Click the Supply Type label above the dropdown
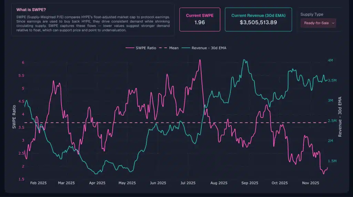 click(312, 14)
